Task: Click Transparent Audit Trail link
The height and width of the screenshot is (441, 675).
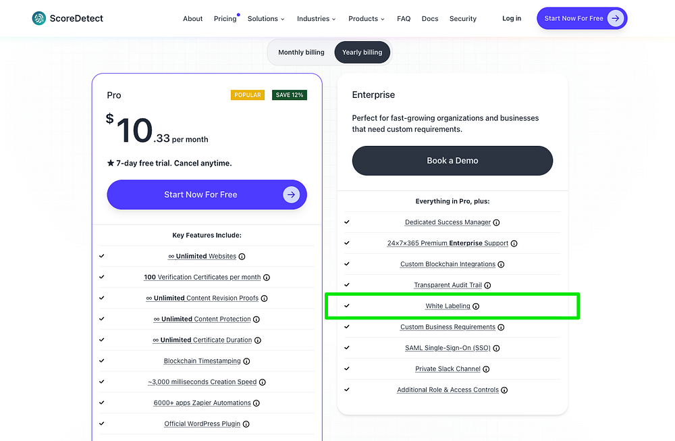Action: click(x=448, y=285)
